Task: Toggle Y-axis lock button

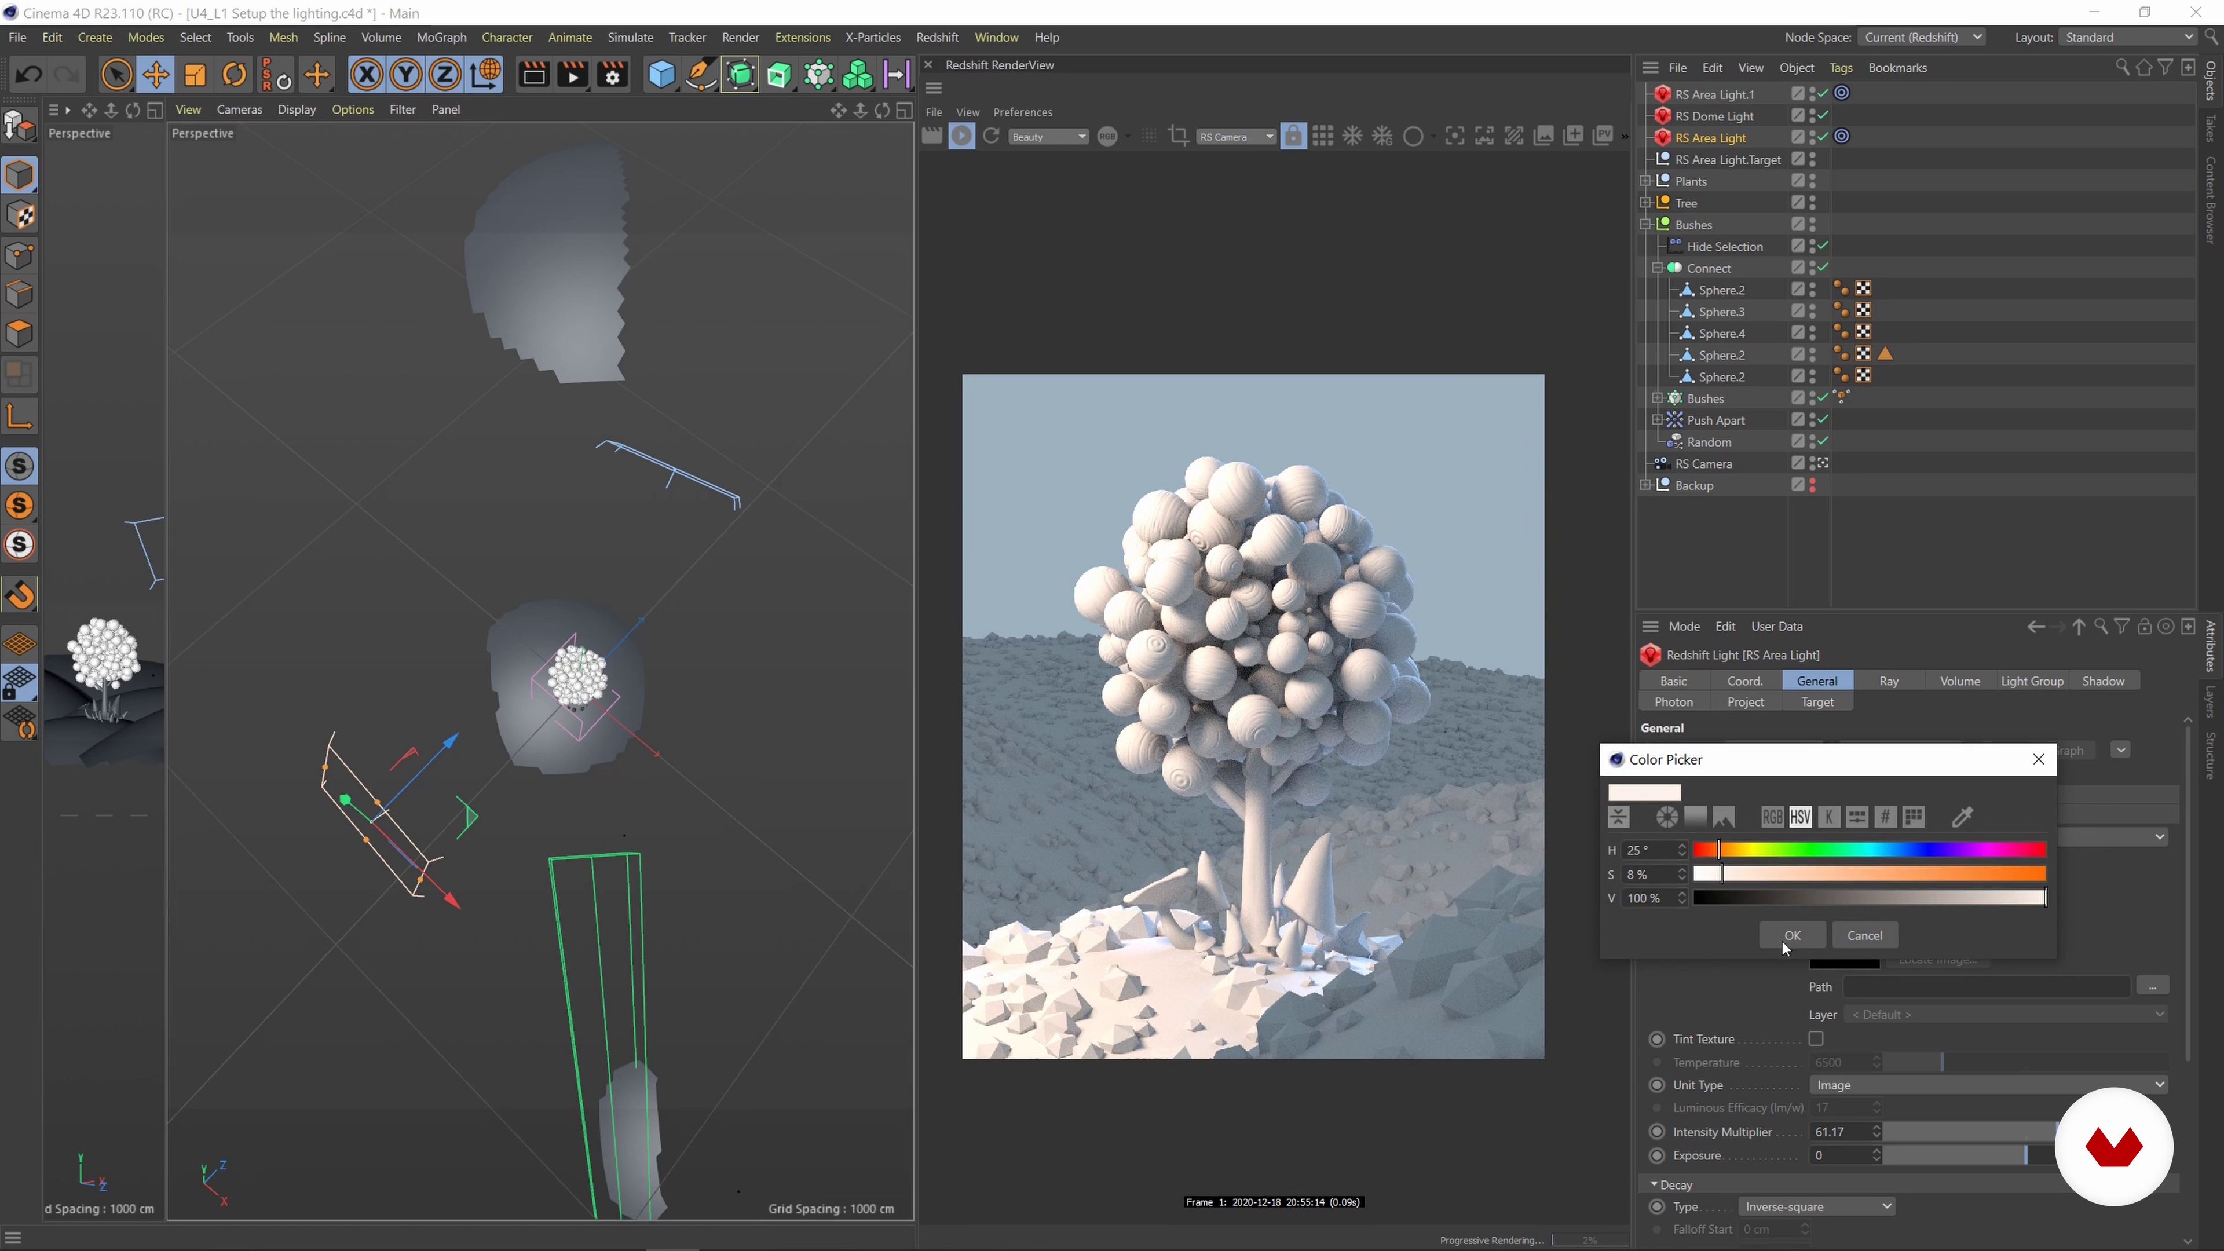Action: 405,75
